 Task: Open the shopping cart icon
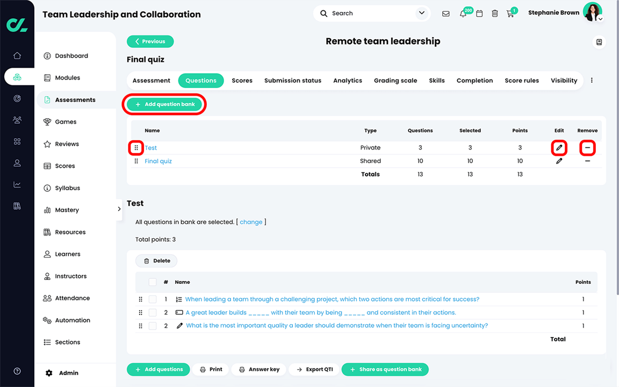510,14
